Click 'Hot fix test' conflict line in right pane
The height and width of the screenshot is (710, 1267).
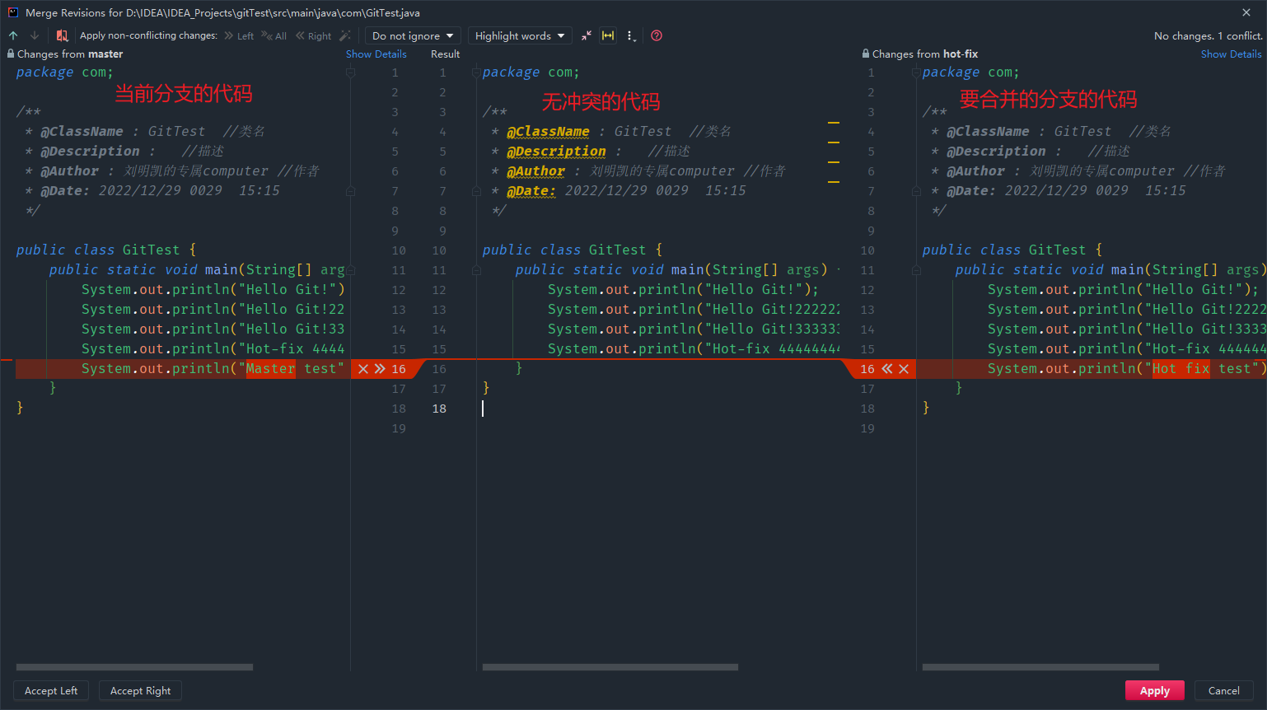1091,369
